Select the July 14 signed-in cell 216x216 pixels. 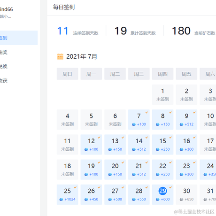coord(139,145)
